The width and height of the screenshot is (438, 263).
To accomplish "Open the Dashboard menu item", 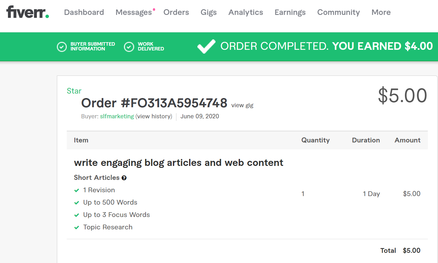I will tap(84, 12).
